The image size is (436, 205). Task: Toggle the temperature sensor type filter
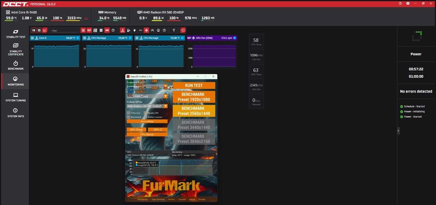pyautogui.click(x=123, y=31)
